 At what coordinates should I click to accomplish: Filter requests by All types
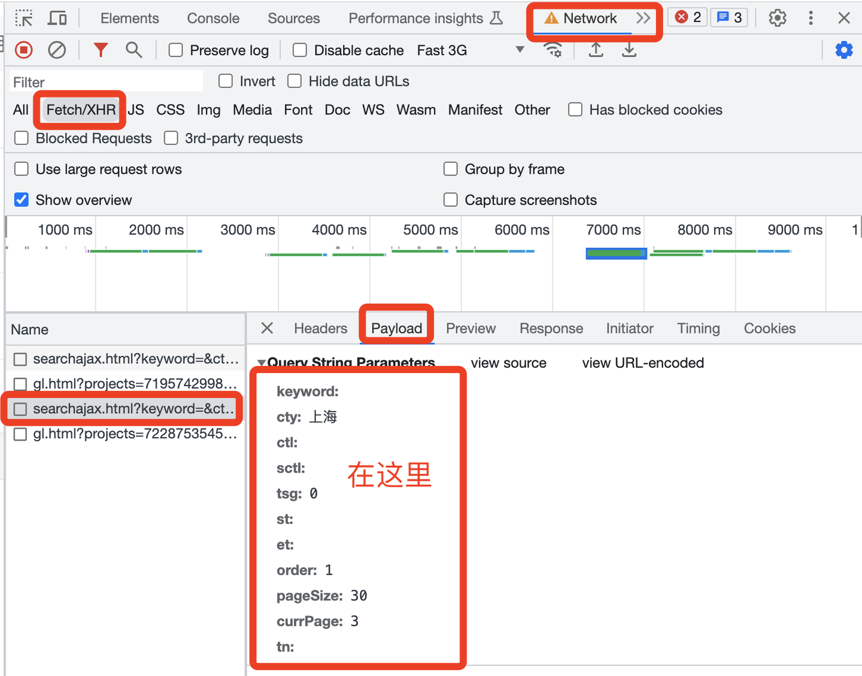[x=21, y=110]
